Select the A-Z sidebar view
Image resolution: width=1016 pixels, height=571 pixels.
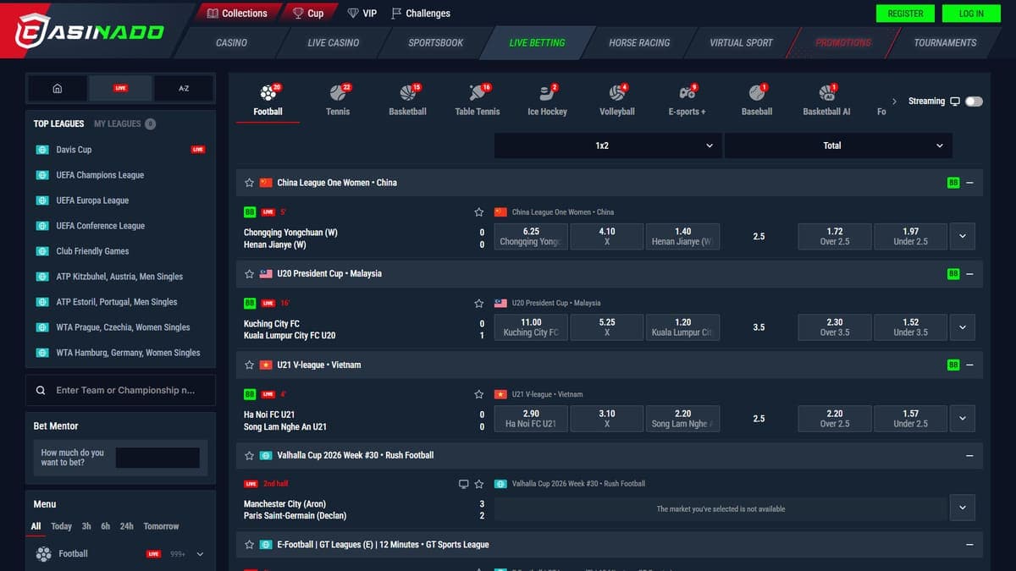click(x=184, y=88)
